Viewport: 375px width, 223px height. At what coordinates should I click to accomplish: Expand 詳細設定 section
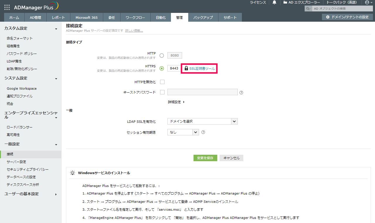(x=176, y=102)
